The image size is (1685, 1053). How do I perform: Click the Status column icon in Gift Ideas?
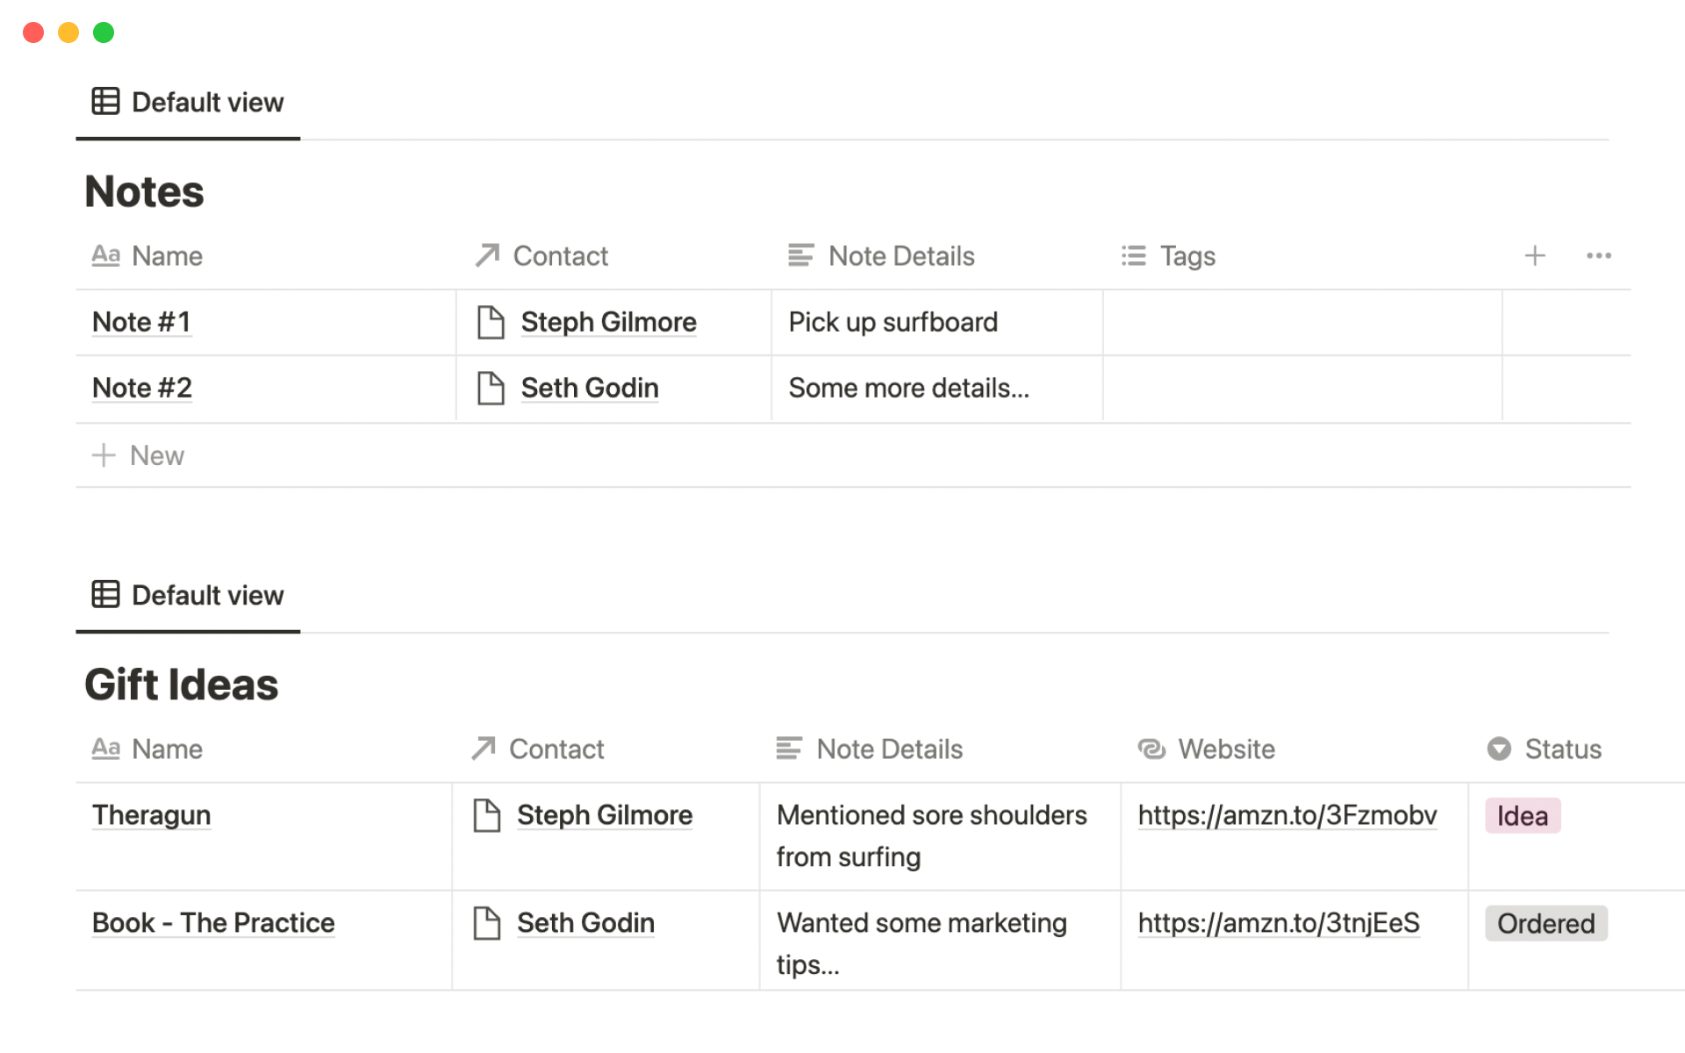[x=1499, y=749]
